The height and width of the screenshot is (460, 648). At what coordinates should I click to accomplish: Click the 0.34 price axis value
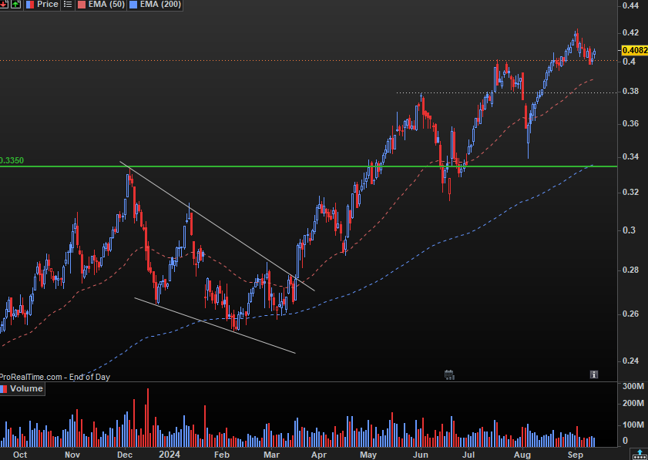[x=630, y=156]
